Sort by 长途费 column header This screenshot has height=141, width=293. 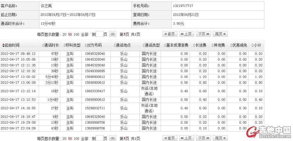pyautogui.click(x=200, y=45)
